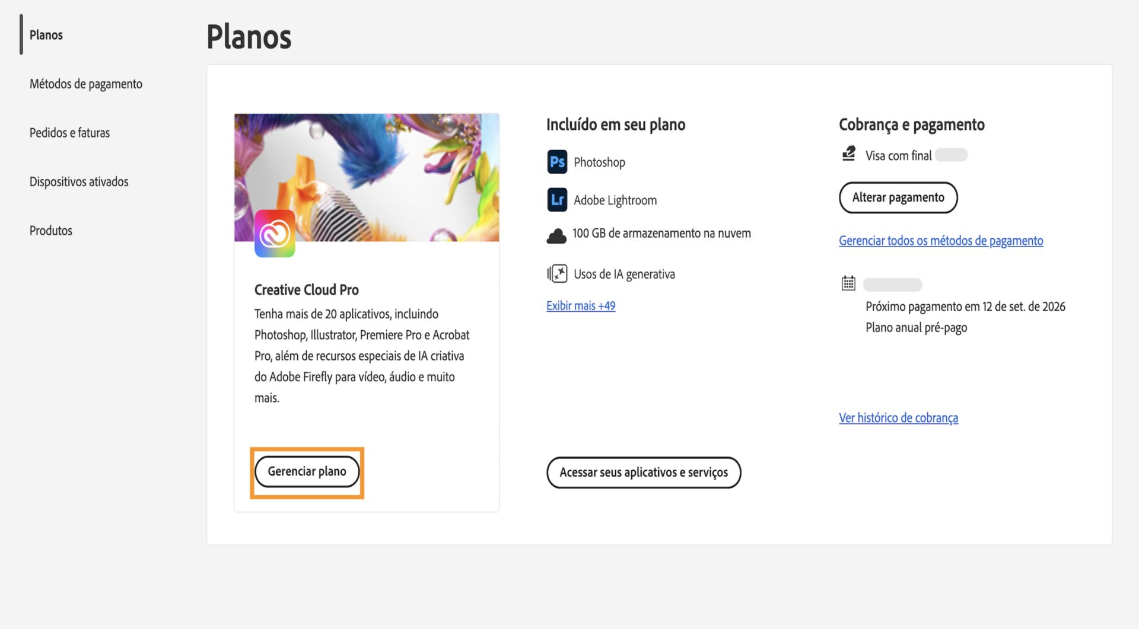
Task: Open the Métodos de pagamento section
Action: point(85,84)
